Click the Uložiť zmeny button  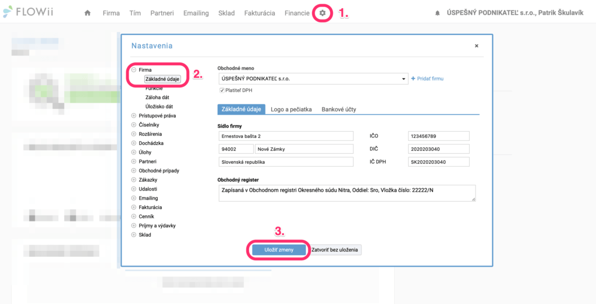[x=279, y=250]
